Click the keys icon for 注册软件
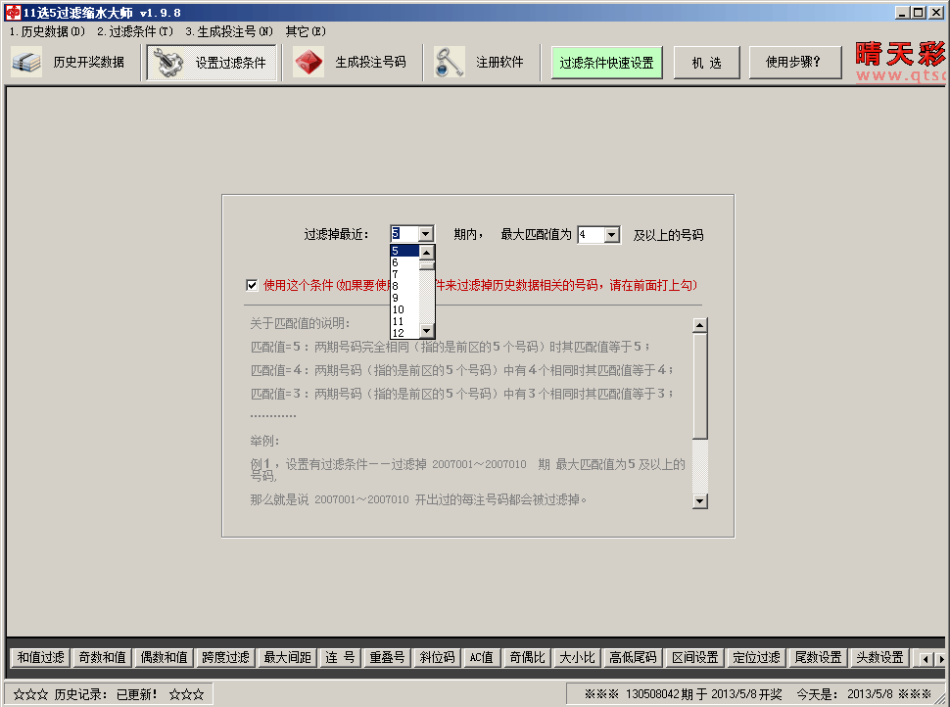The image size is (950, 707). (x=449, y=62)
